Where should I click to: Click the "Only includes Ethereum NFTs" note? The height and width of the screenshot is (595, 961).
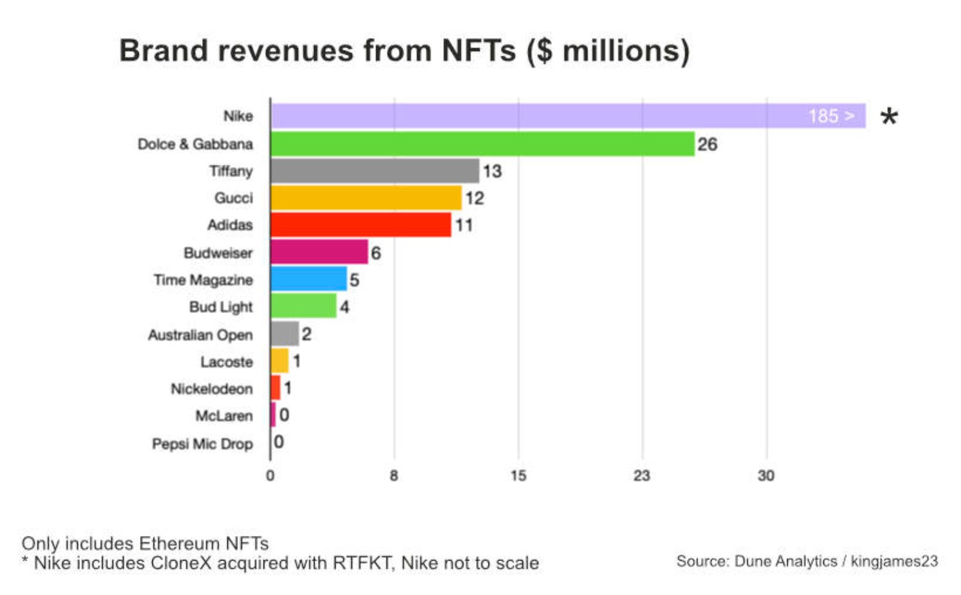(x=145, y=544)
